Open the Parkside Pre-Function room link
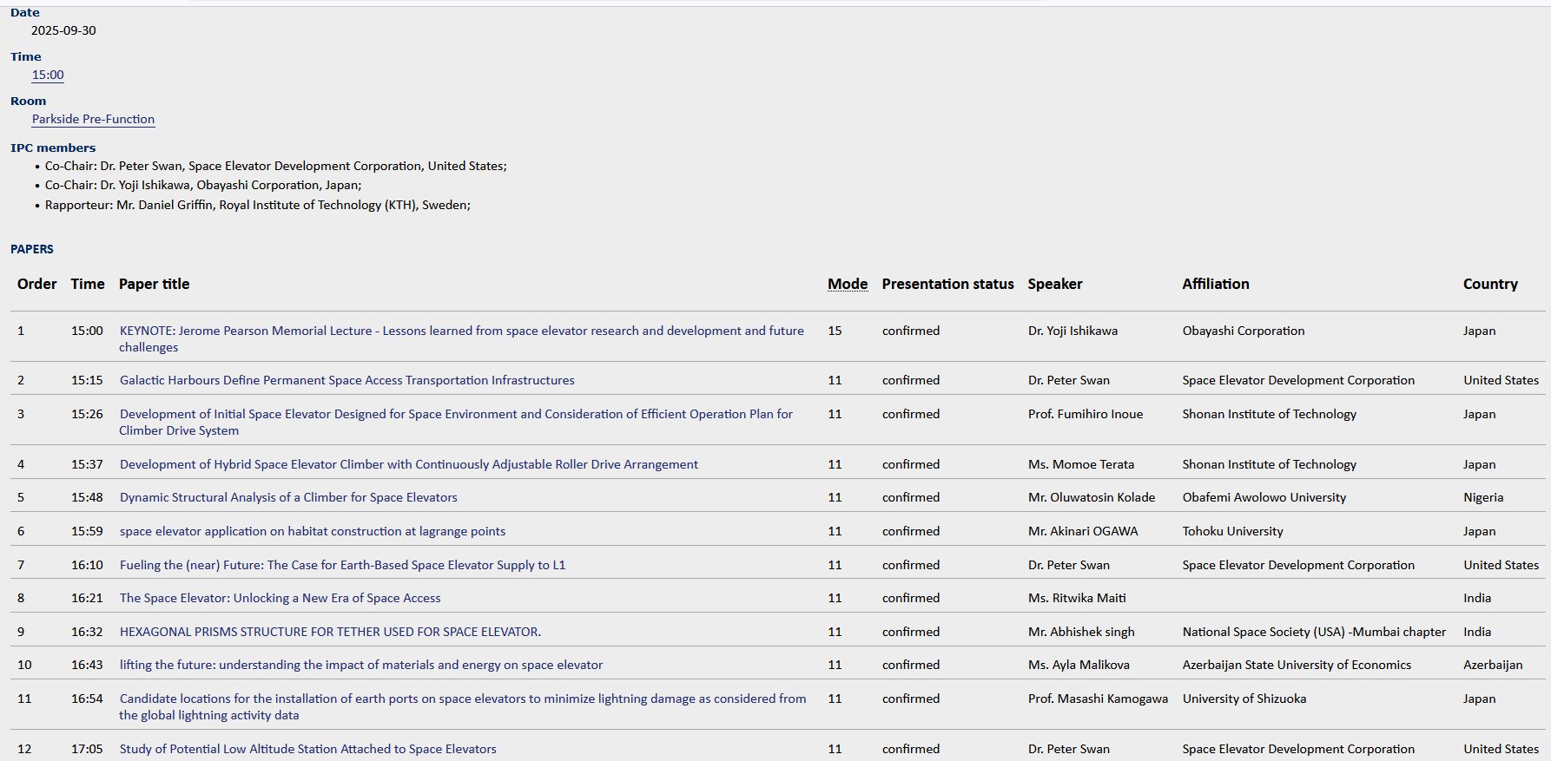Viewport: 1551px width, 761px height. pos(93,120)
